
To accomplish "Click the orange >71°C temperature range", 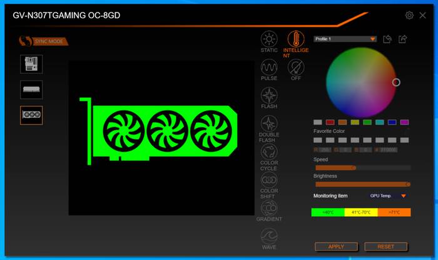I will pyautogui.click(x=394, y=212).
